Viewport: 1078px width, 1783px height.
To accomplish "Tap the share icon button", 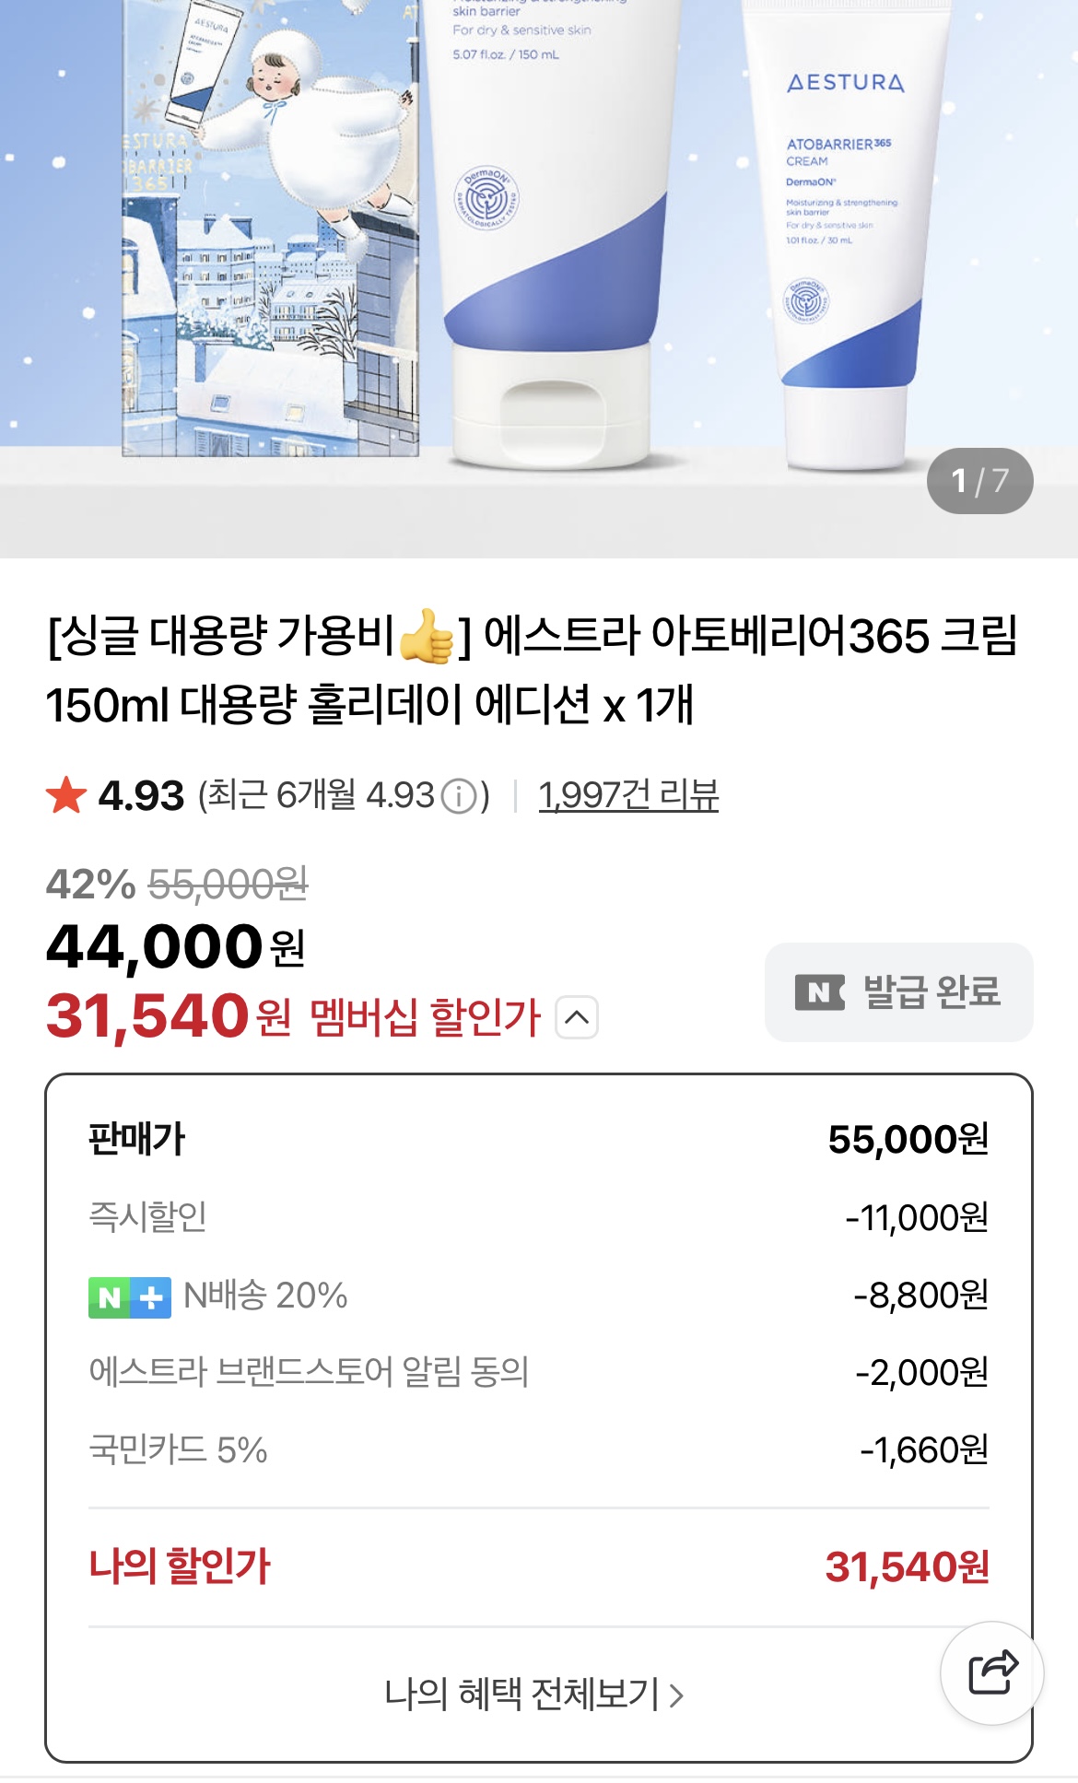I will coord(992,1672).
